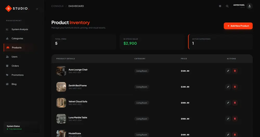The height and width of the screenshot is (137, 260).
Task: Delete the Zenith Bed Frame product
Action: coord(235,87)
